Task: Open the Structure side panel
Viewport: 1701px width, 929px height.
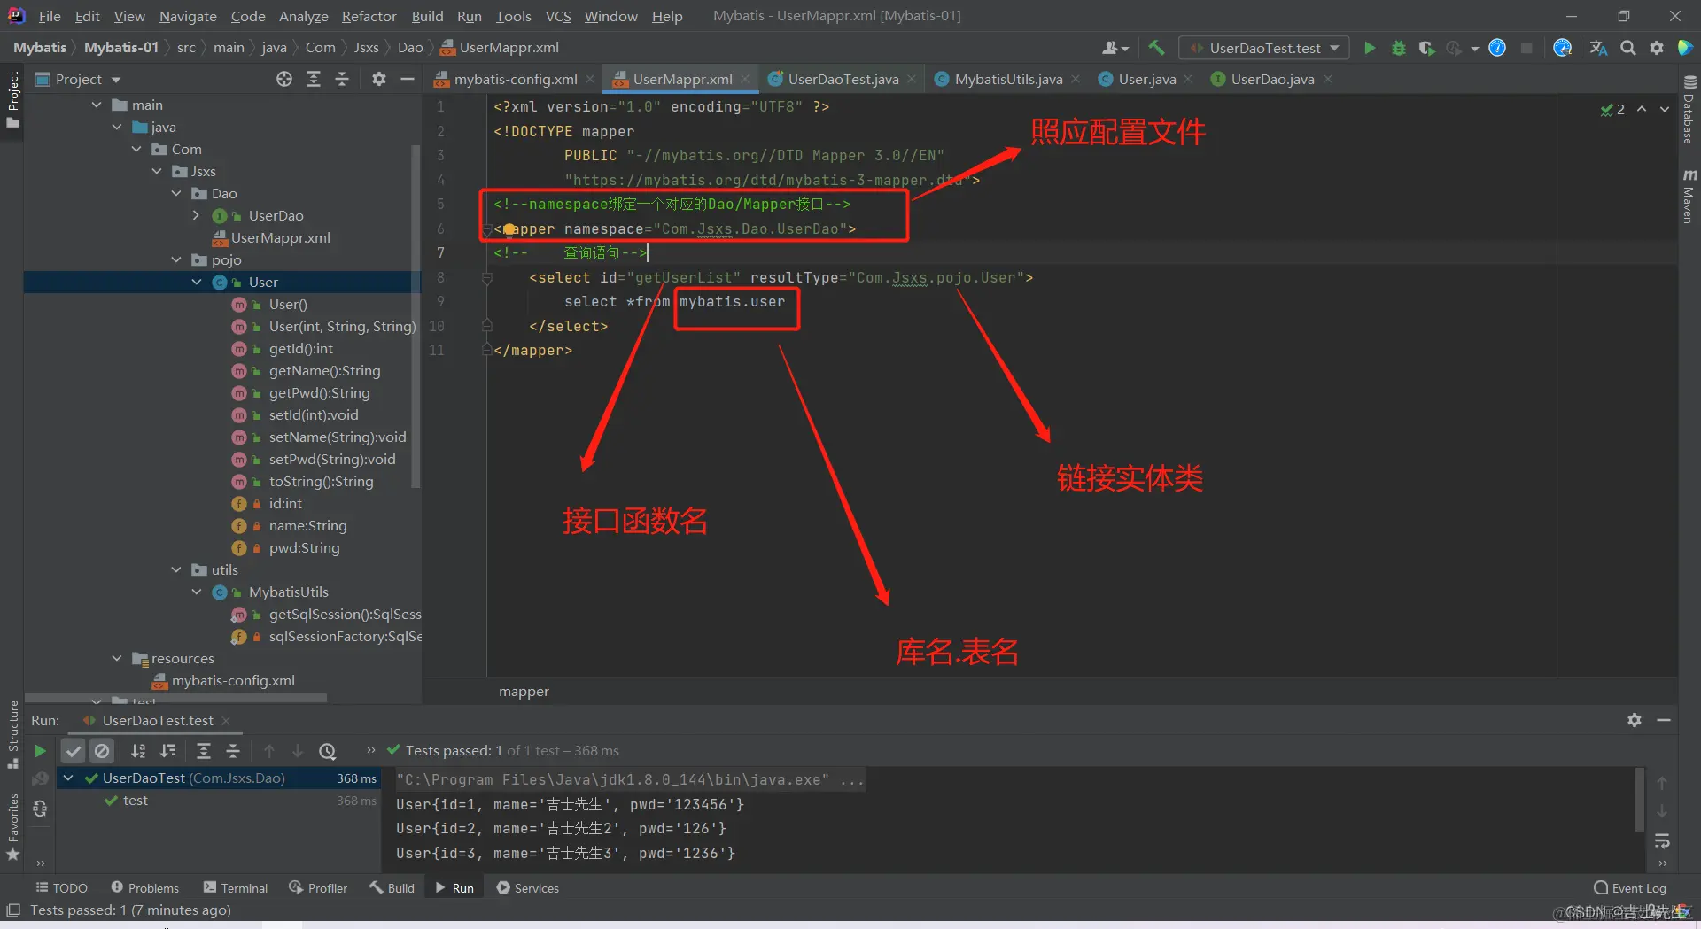Action: [12, 733]
